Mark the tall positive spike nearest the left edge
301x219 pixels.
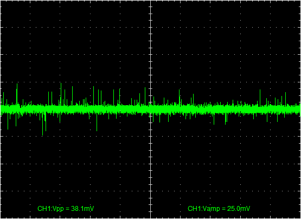pyautogui.click(x=17, y=94)
